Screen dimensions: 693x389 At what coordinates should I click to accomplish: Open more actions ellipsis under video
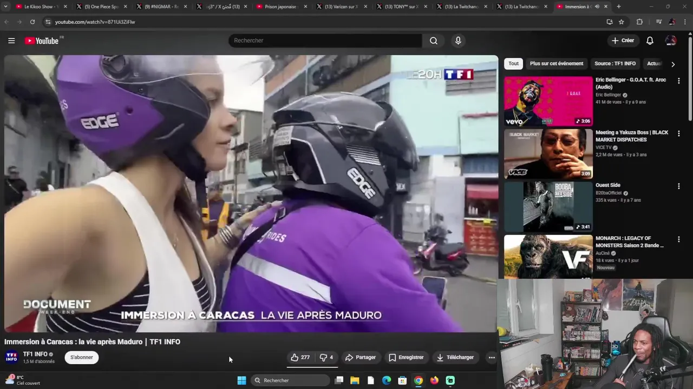pos(492,357)
